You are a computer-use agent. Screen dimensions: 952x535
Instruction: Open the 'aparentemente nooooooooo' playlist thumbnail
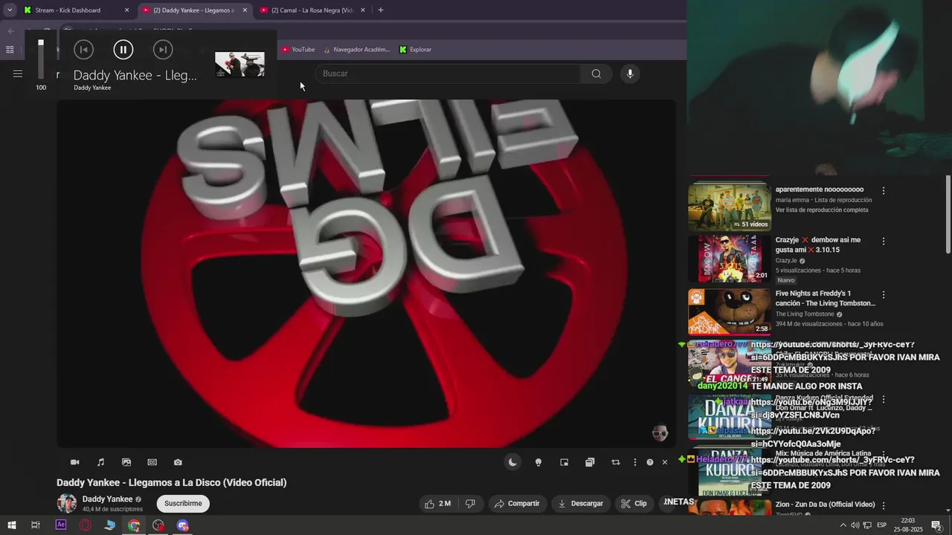point(730,207)
